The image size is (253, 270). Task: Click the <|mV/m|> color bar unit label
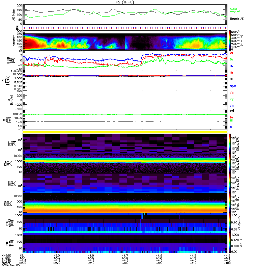click(239, 223)
